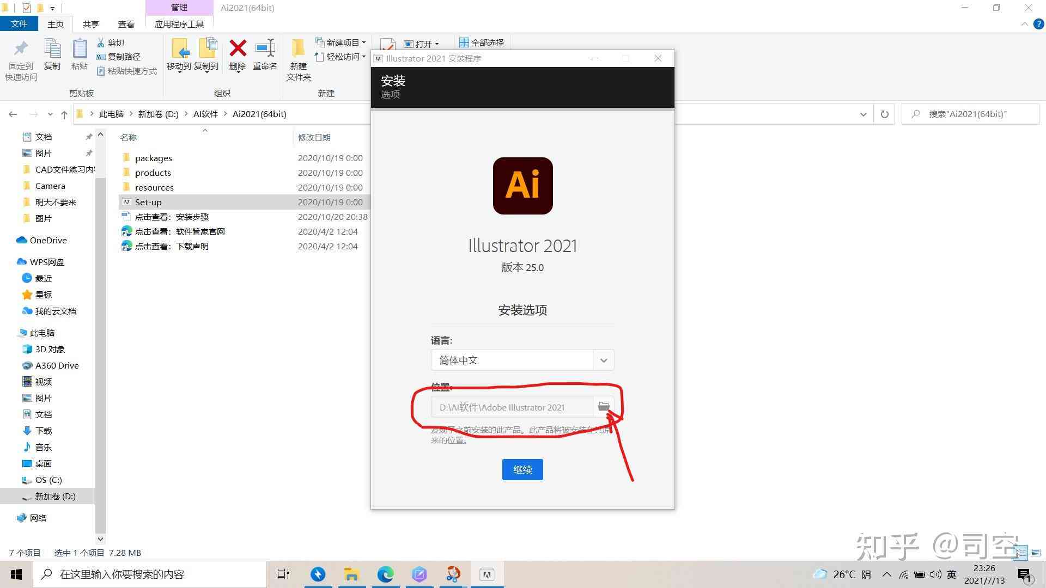Click the Adobe Illustrator 2021 app icon
1046x588 pixels.
[x=523, y=185]
